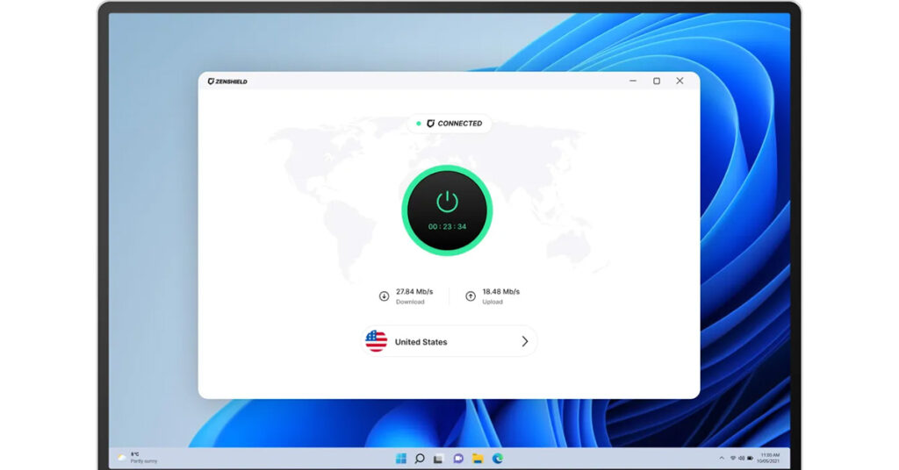Minimize the ZenShield window
The width and height of the screenshot is (899, 470).
[x=633, y=82]
